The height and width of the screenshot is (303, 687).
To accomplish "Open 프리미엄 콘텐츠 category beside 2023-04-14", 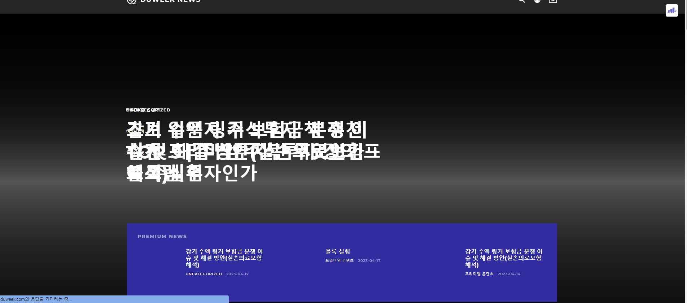I will [x=479, y=274].
